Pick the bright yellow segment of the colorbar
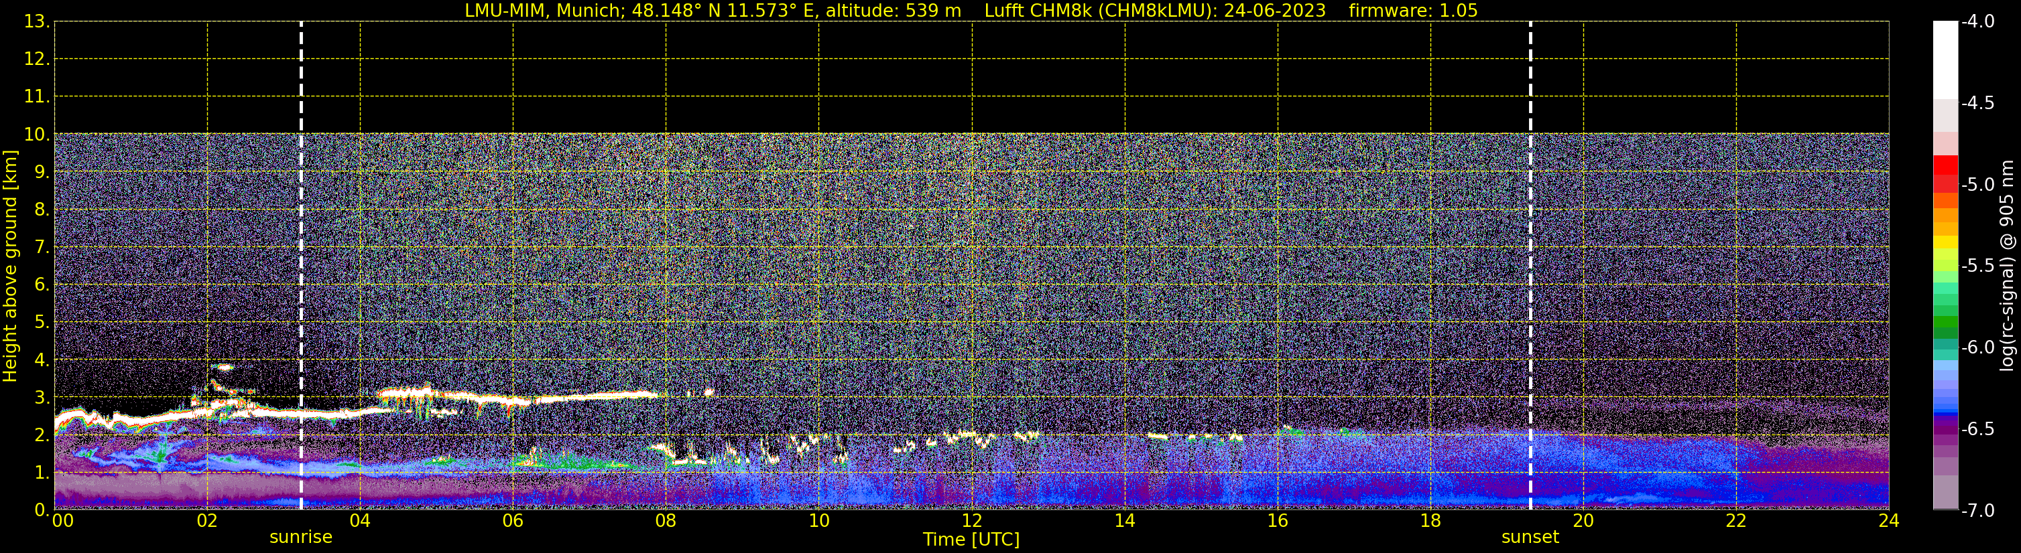Image resolution: width=2021 pixels, height=553 pixels. click(x=1946, y=242)
